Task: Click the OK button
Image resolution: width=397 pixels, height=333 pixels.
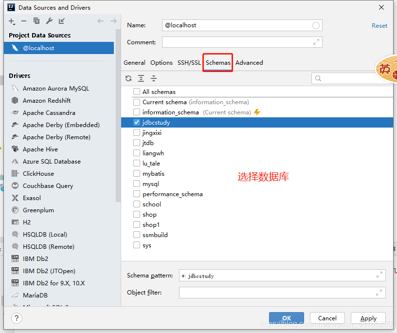Action: [x=287, y=318]
